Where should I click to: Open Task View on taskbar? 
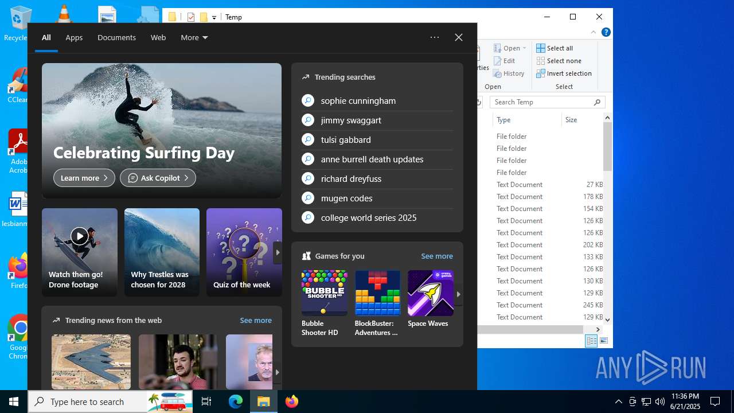(x=207, y=402)
